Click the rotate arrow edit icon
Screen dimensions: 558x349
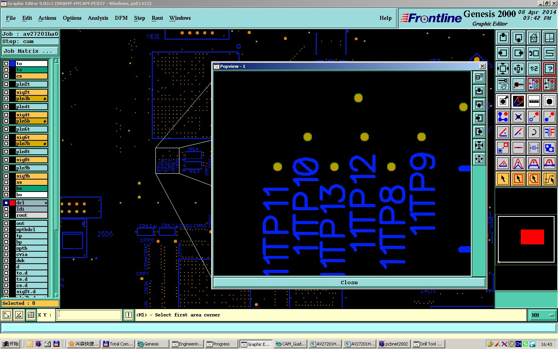click(x=534, y=132)
